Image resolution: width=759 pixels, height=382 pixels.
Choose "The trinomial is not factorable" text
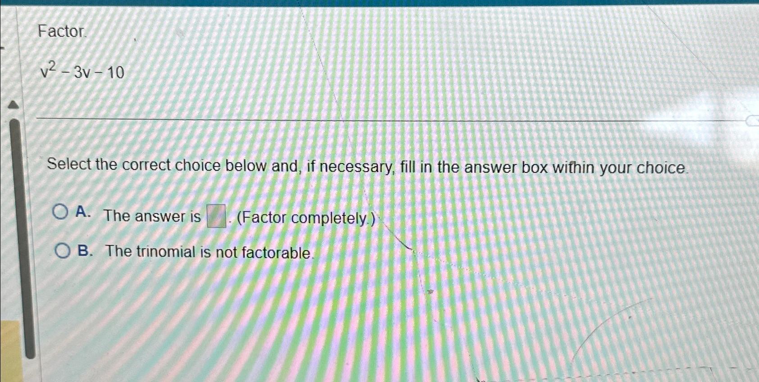[x=209, y=252]
